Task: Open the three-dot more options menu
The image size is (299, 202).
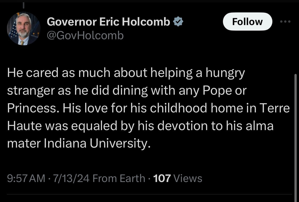Action: (286, 22)
